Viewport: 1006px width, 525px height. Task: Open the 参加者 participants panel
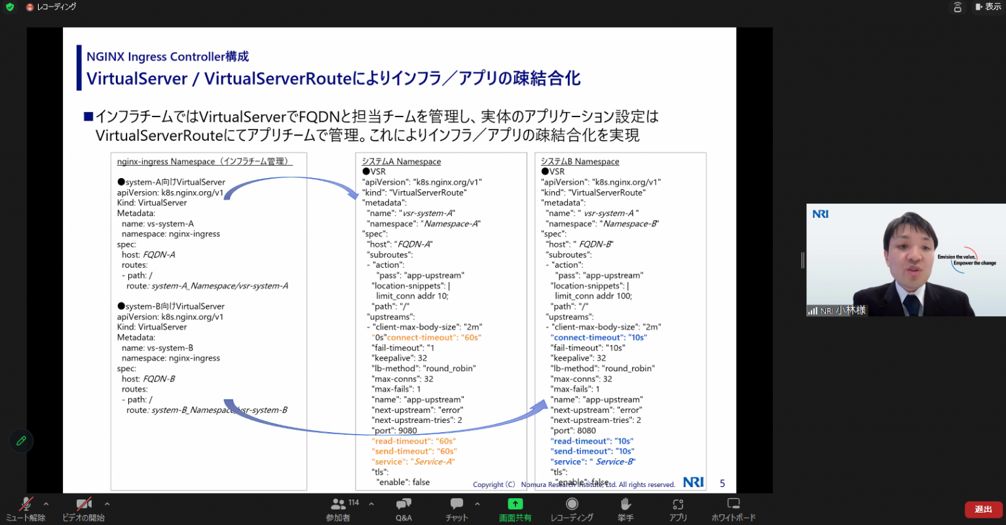click(x=339, y=509)
